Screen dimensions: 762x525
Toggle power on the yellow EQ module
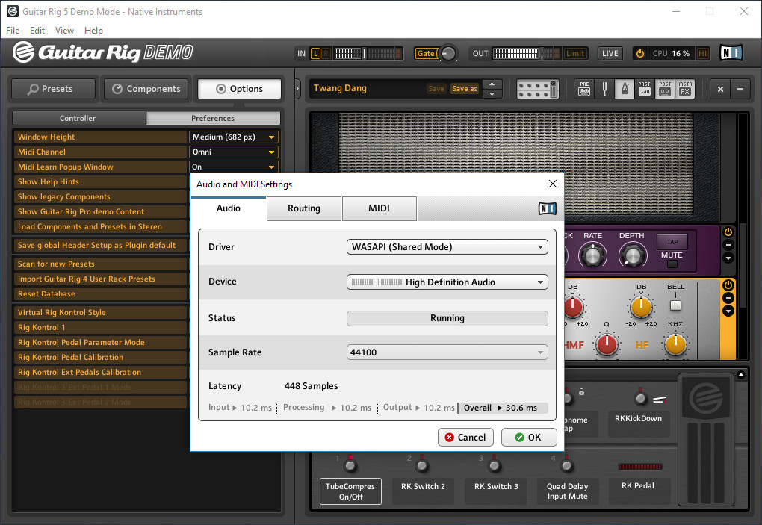click(728, 285)
